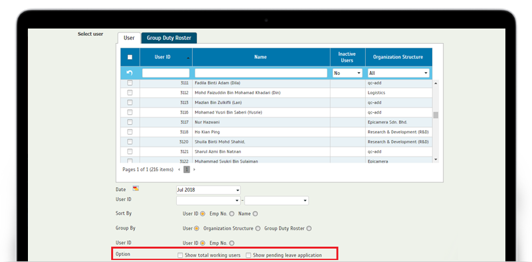
Task: Group by Group Duty Roster radio button
Action: click(309, 228)
